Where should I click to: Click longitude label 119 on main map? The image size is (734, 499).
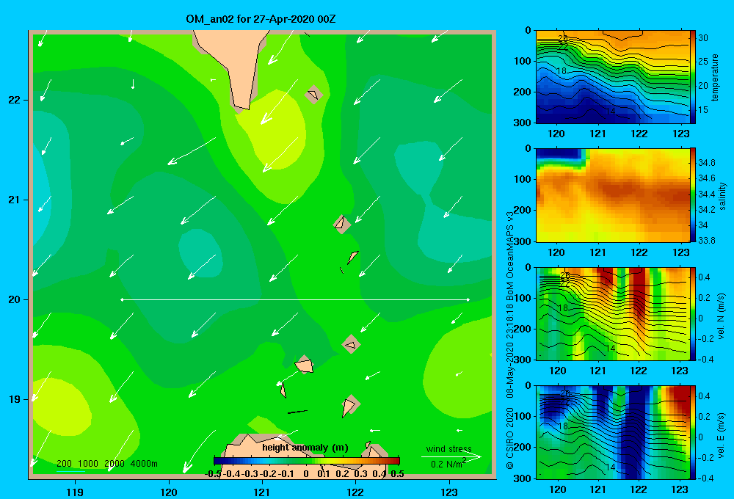tap(75, 492)
